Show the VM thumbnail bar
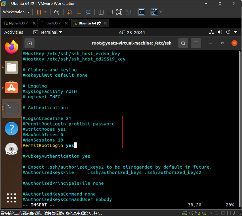Viewport: 242px width, 216px height. 110,12
